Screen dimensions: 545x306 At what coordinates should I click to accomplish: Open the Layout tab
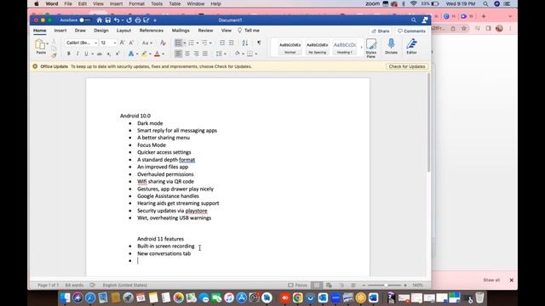pos(123,31)
